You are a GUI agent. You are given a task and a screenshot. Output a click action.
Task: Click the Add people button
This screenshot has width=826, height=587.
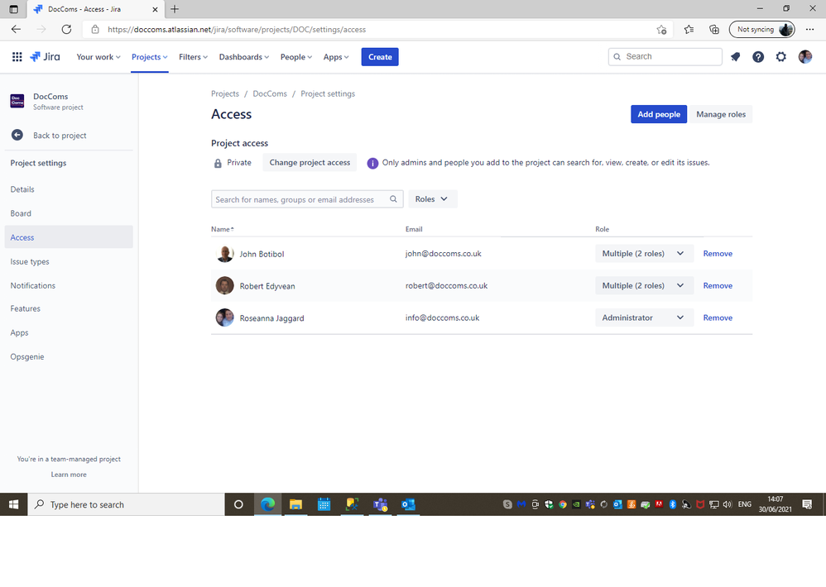tap(659, 114)
